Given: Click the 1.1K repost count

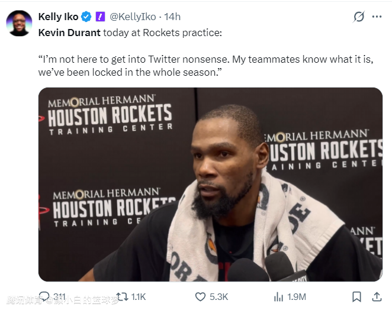Looking at the screenshot, I should pos(138,296).
